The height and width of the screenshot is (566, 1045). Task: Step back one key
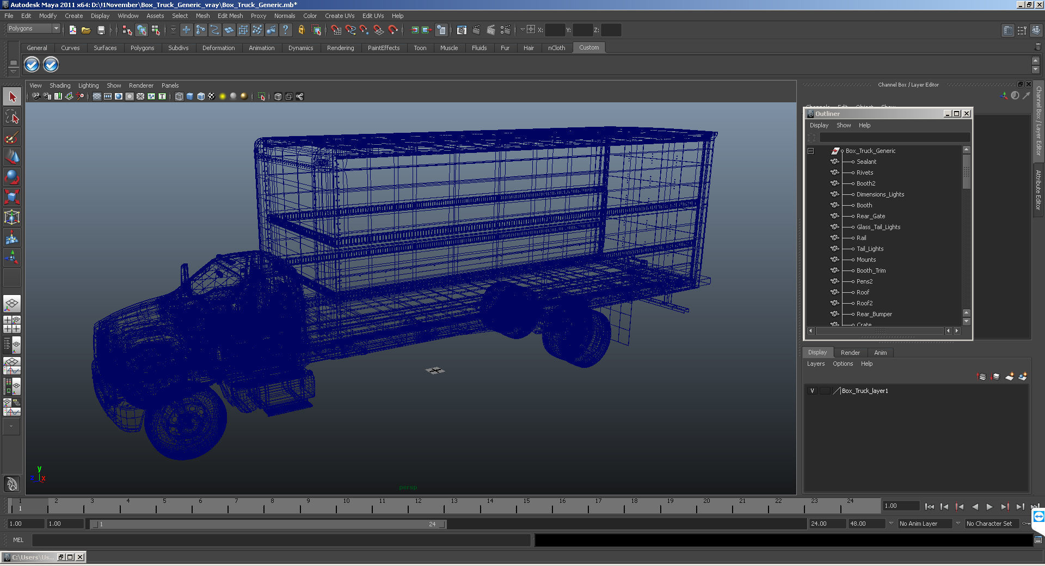click(960, 507)
